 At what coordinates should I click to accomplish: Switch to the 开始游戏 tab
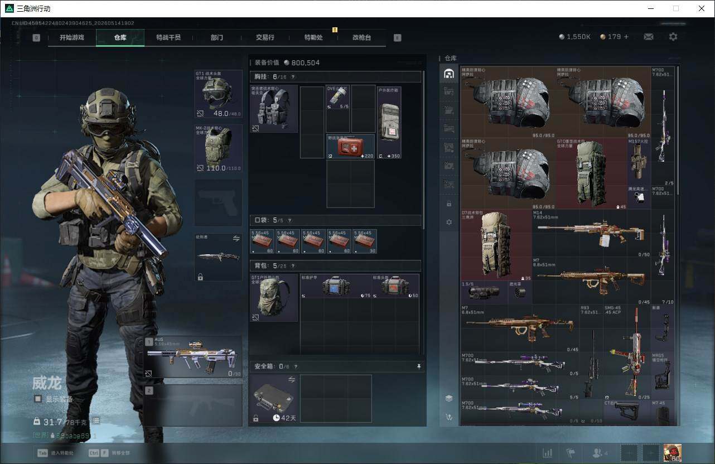tap(72, 37)
